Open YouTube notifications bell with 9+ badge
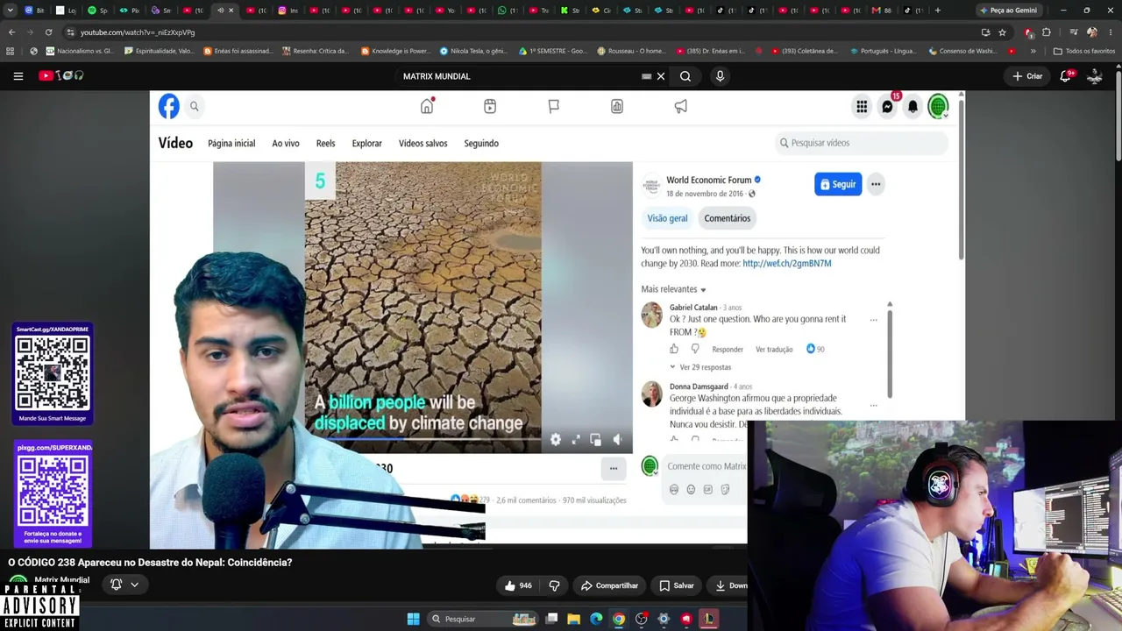 point(1066,76)
